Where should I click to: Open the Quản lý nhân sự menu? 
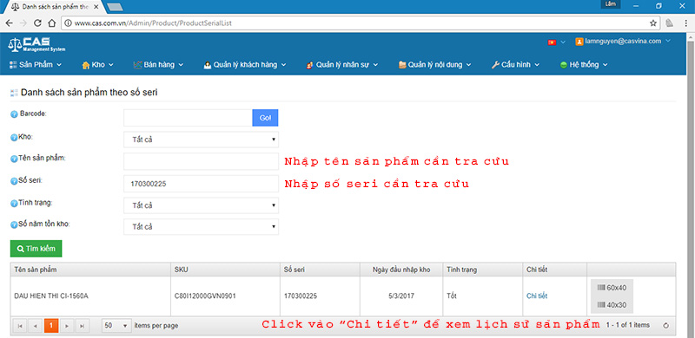342,65
